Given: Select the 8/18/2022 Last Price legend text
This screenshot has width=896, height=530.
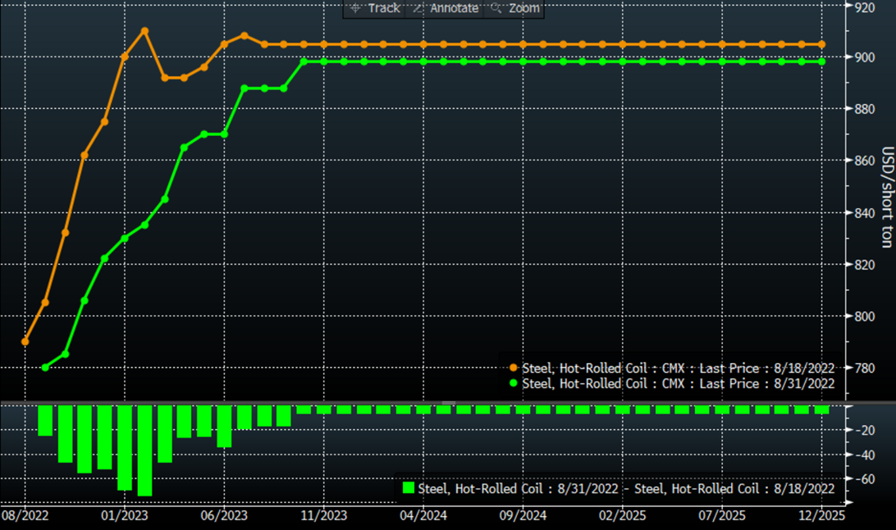Looking at the screenshot, I should 678,368.
